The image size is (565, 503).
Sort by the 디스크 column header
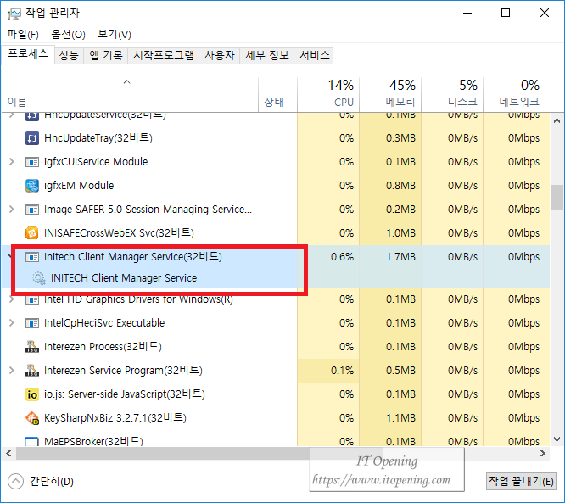[452, 94]
